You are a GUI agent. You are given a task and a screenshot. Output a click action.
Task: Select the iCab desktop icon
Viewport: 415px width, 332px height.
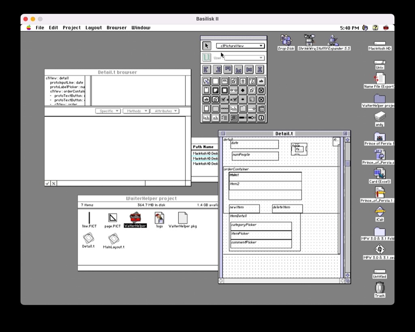coord(379,211)
